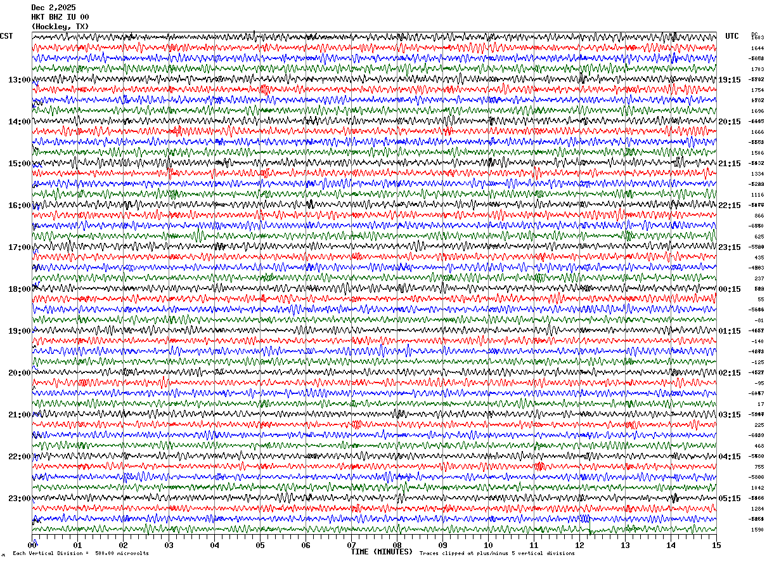Click the "CST" time zone header
Viewport: 767px width, 562px height.
pos(6,36)
